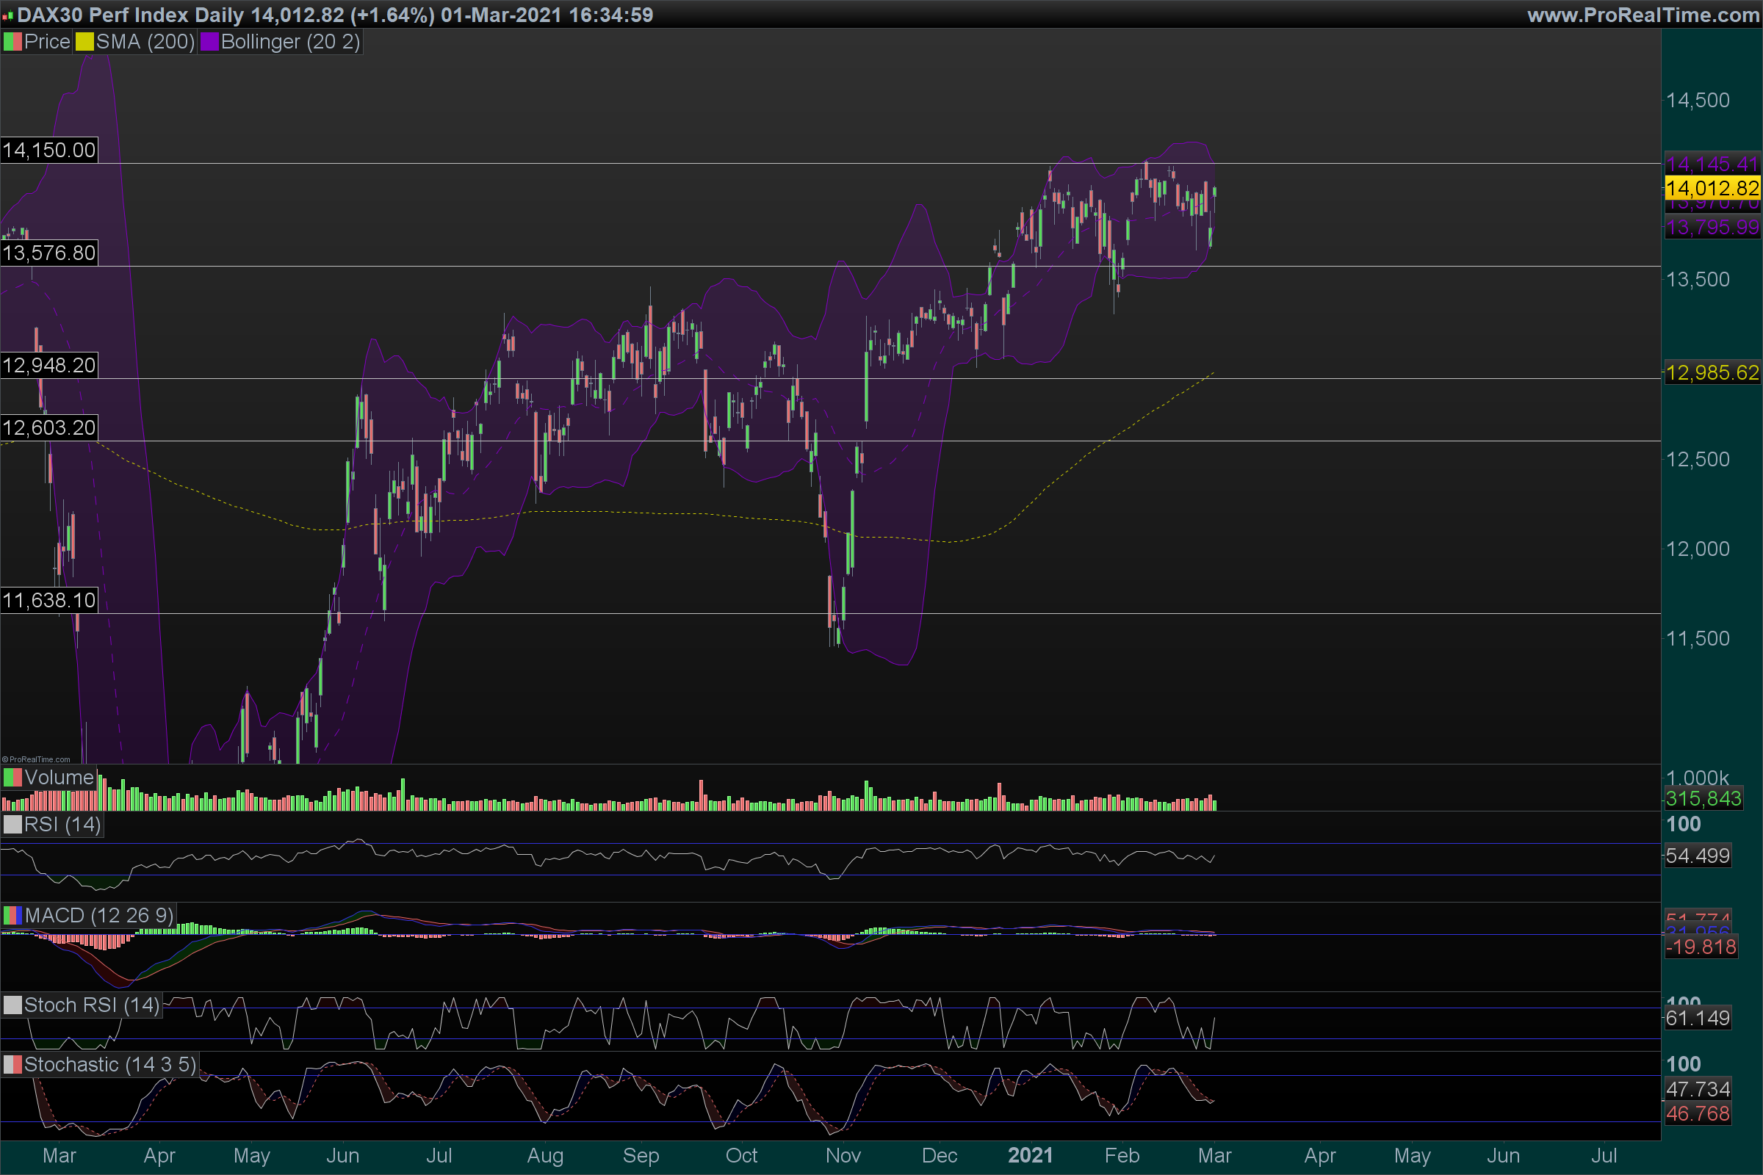Open the www.ProRealTime.com link
The height and width of the screenshot is (1175, 1763).
click(x=1643, y=15)
